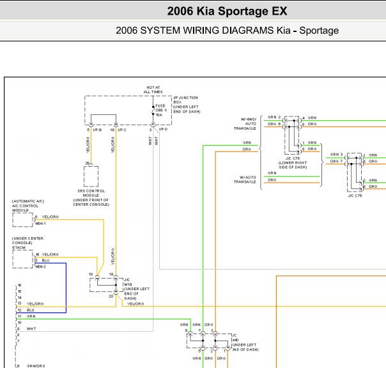Click the "FUSE OBD II 10A" text
This screenshot has height=368, width=386.
coord(161,111)
